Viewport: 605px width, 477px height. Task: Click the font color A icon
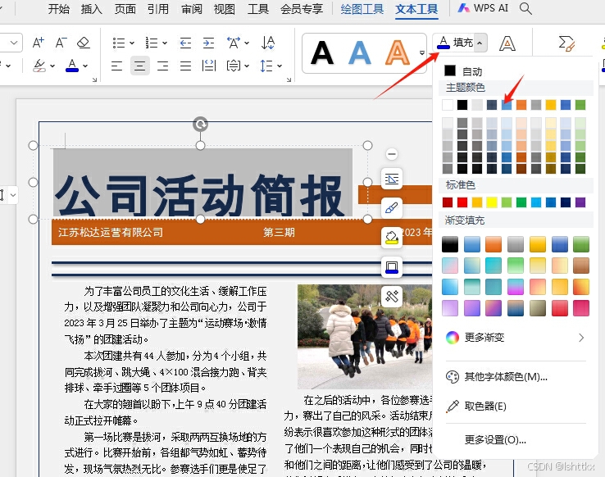pyautogui.click(x=72, y=66)
